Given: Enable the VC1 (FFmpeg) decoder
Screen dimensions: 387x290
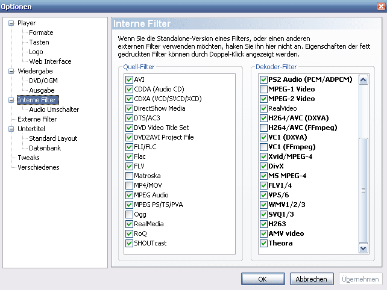Looking at the screenshot, I should coord(263,147).
